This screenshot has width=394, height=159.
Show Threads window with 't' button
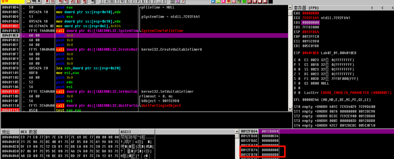(x=117, y=2)
